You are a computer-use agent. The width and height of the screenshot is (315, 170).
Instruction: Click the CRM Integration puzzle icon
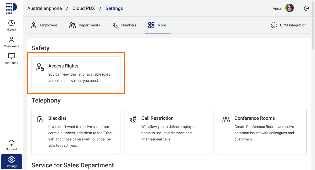tap(274, 25)
